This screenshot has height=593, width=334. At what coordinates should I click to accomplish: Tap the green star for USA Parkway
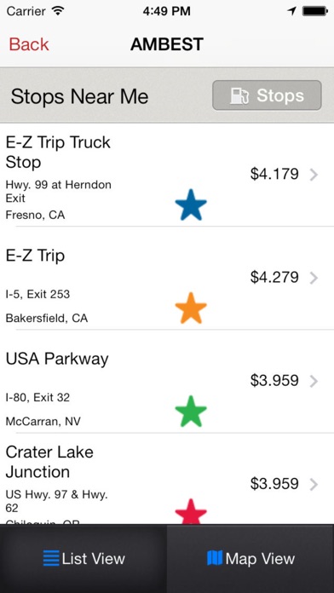click(x=191, y=411)
